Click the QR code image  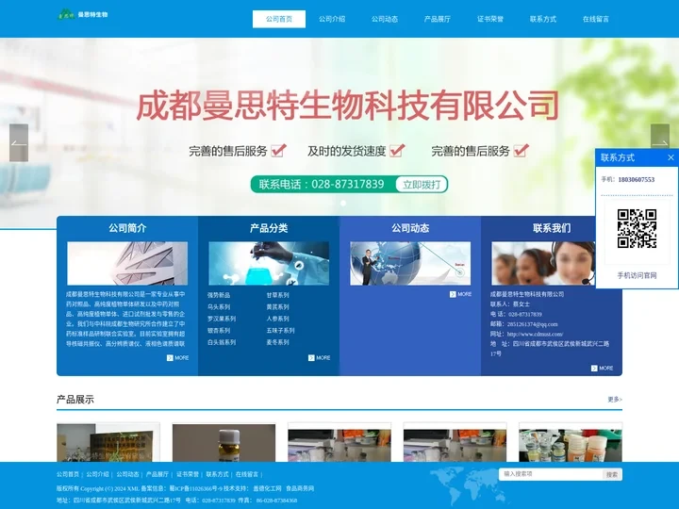click(x=637, y=228)
